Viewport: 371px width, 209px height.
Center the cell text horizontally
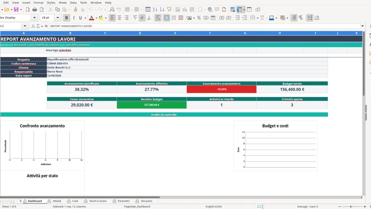point(119,18)
